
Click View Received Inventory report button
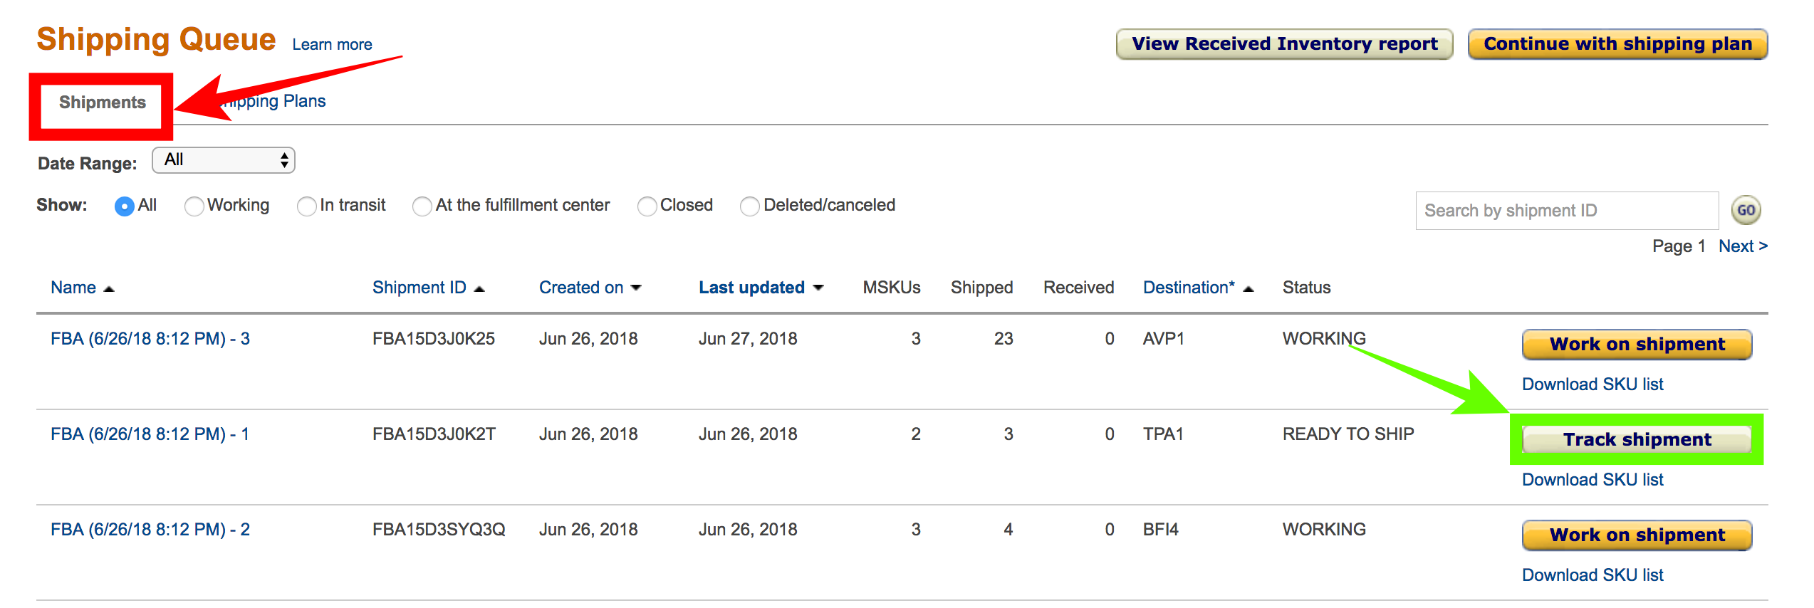pos(1285,44)
